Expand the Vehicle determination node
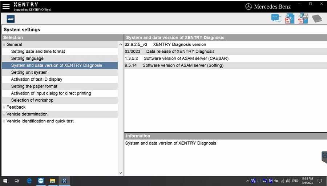 (x=4, y=114)
